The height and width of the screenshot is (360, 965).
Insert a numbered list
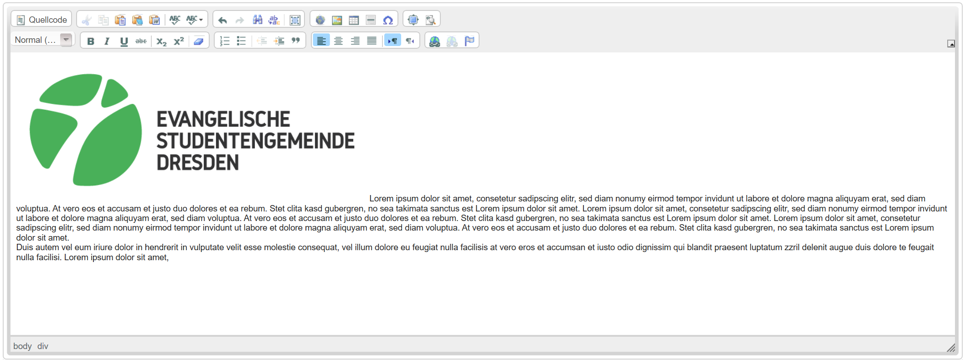point(224,41)
